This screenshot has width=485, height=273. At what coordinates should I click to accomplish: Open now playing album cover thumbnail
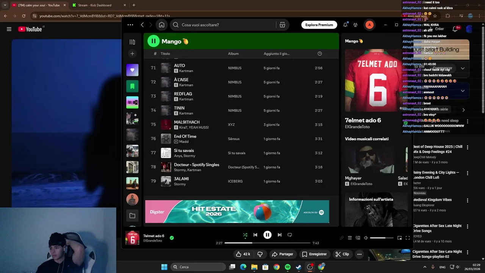[132, 238]
